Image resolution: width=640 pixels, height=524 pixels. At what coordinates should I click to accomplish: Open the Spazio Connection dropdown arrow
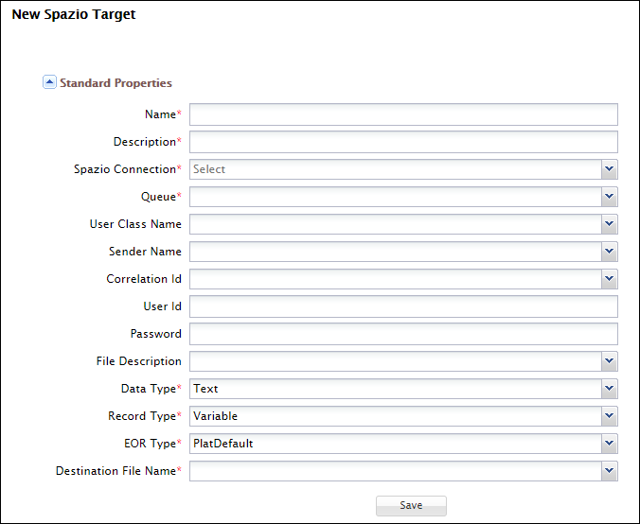[x=609, y=169]
